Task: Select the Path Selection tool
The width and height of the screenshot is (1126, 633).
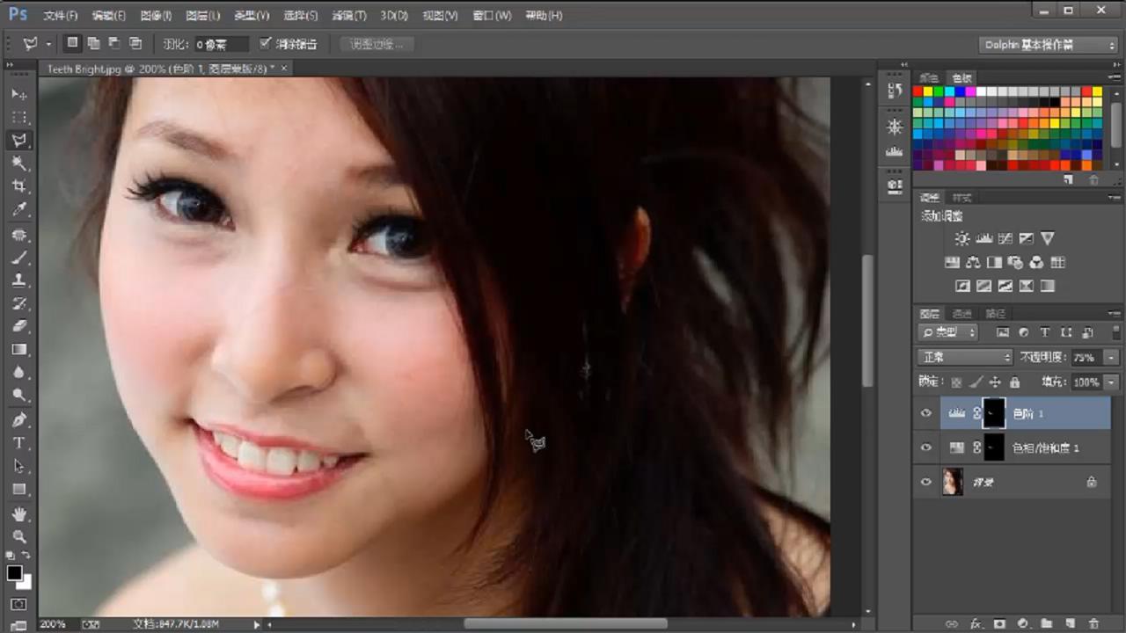Action: [x=19, y=466]
